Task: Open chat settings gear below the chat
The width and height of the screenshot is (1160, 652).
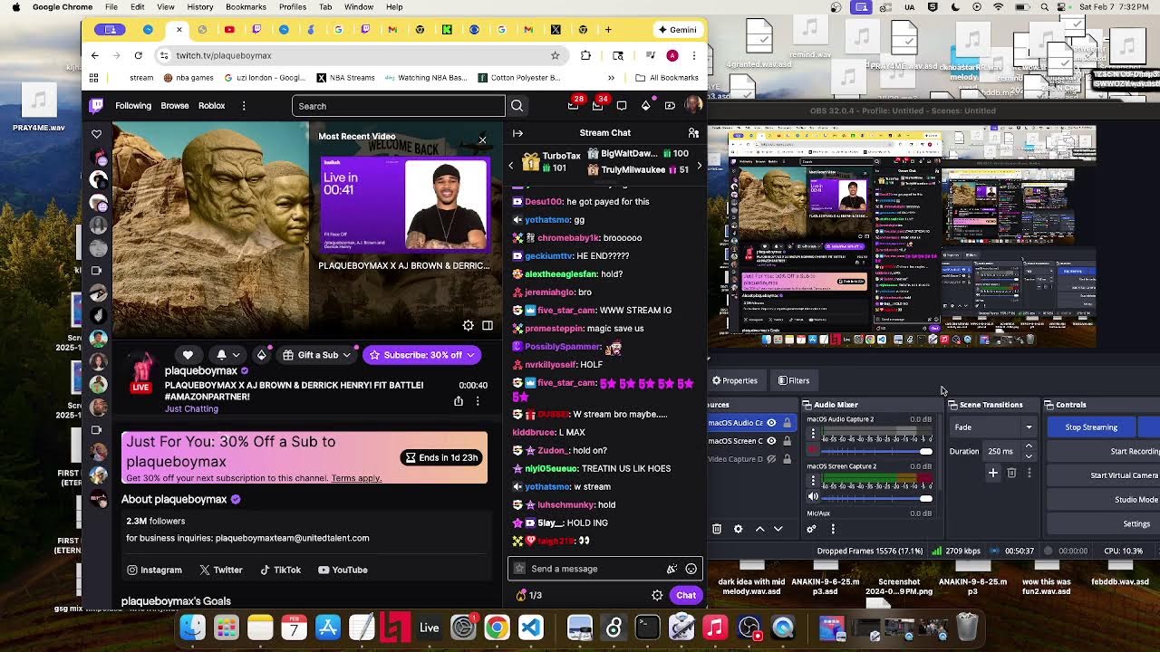Action: [657, 595]
